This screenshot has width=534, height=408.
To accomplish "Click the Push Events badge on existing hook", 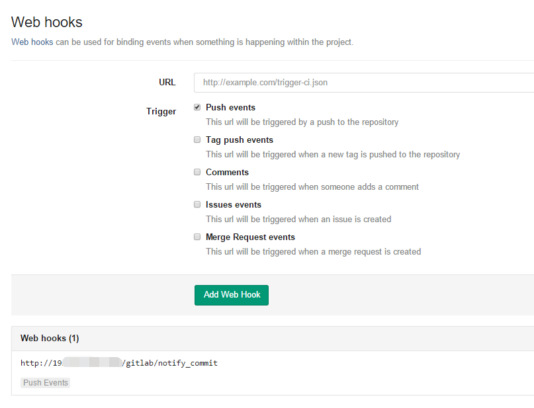I will tap(45, 383).
